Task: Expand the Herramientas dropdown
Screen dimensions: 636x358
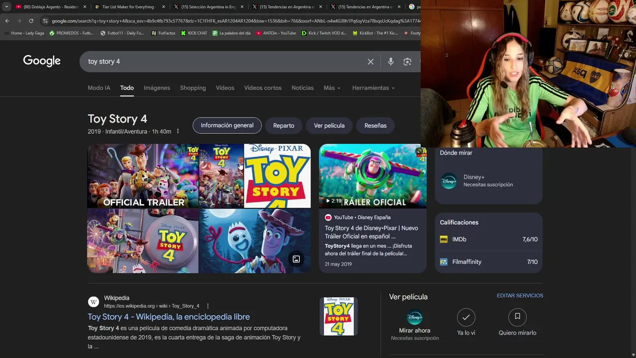Action: point(373,88)
